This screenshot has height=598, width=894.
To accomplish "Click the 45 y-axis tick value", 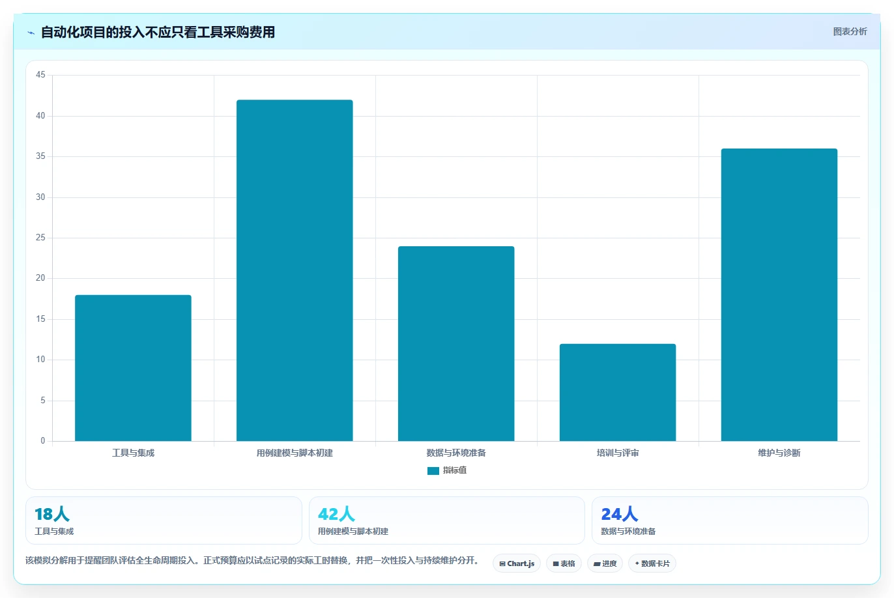I will (40, 75).
